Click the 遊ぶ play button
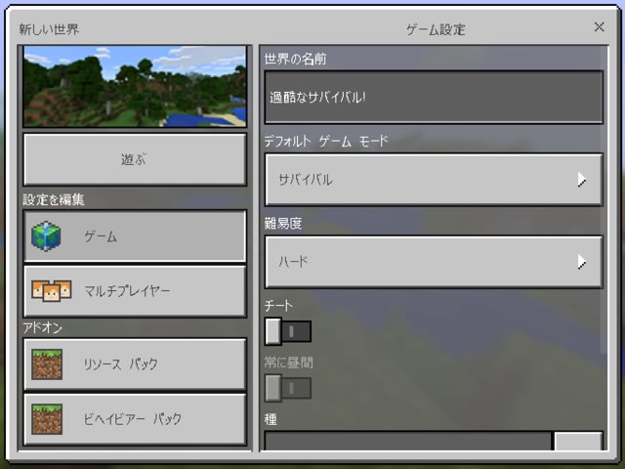625x469 pixels. coord(135,159)
